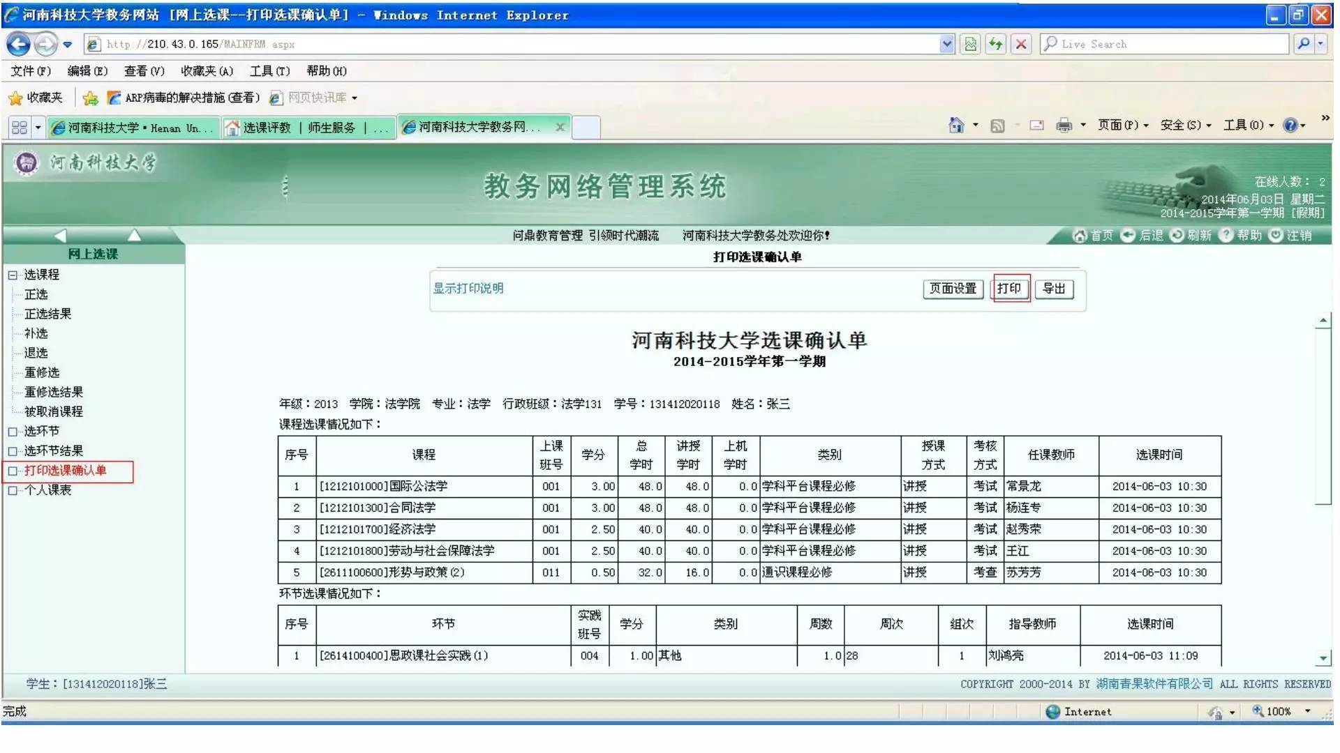Image resolution: width=1340 pixels, height=753 pixels.
Task: Collapse the 选课程 tree node
Action: tap(11, 275)
